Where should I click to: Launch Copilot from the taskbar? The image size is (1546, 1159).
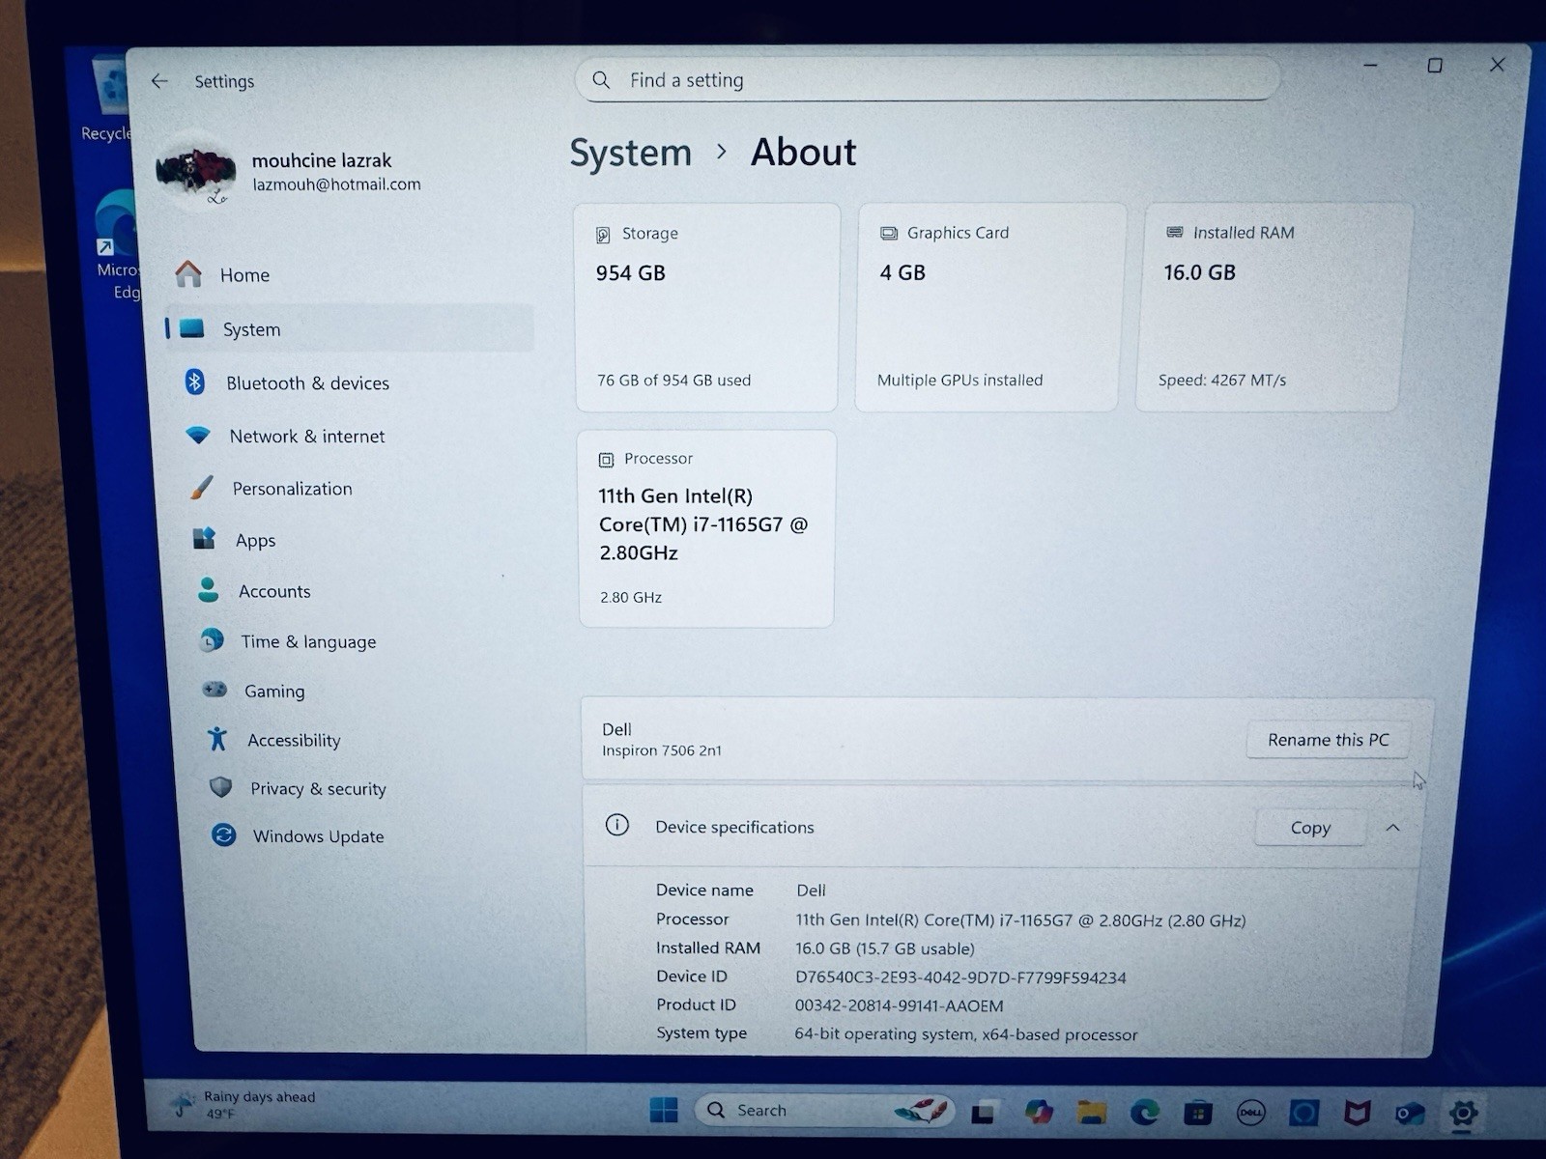1039,1112
